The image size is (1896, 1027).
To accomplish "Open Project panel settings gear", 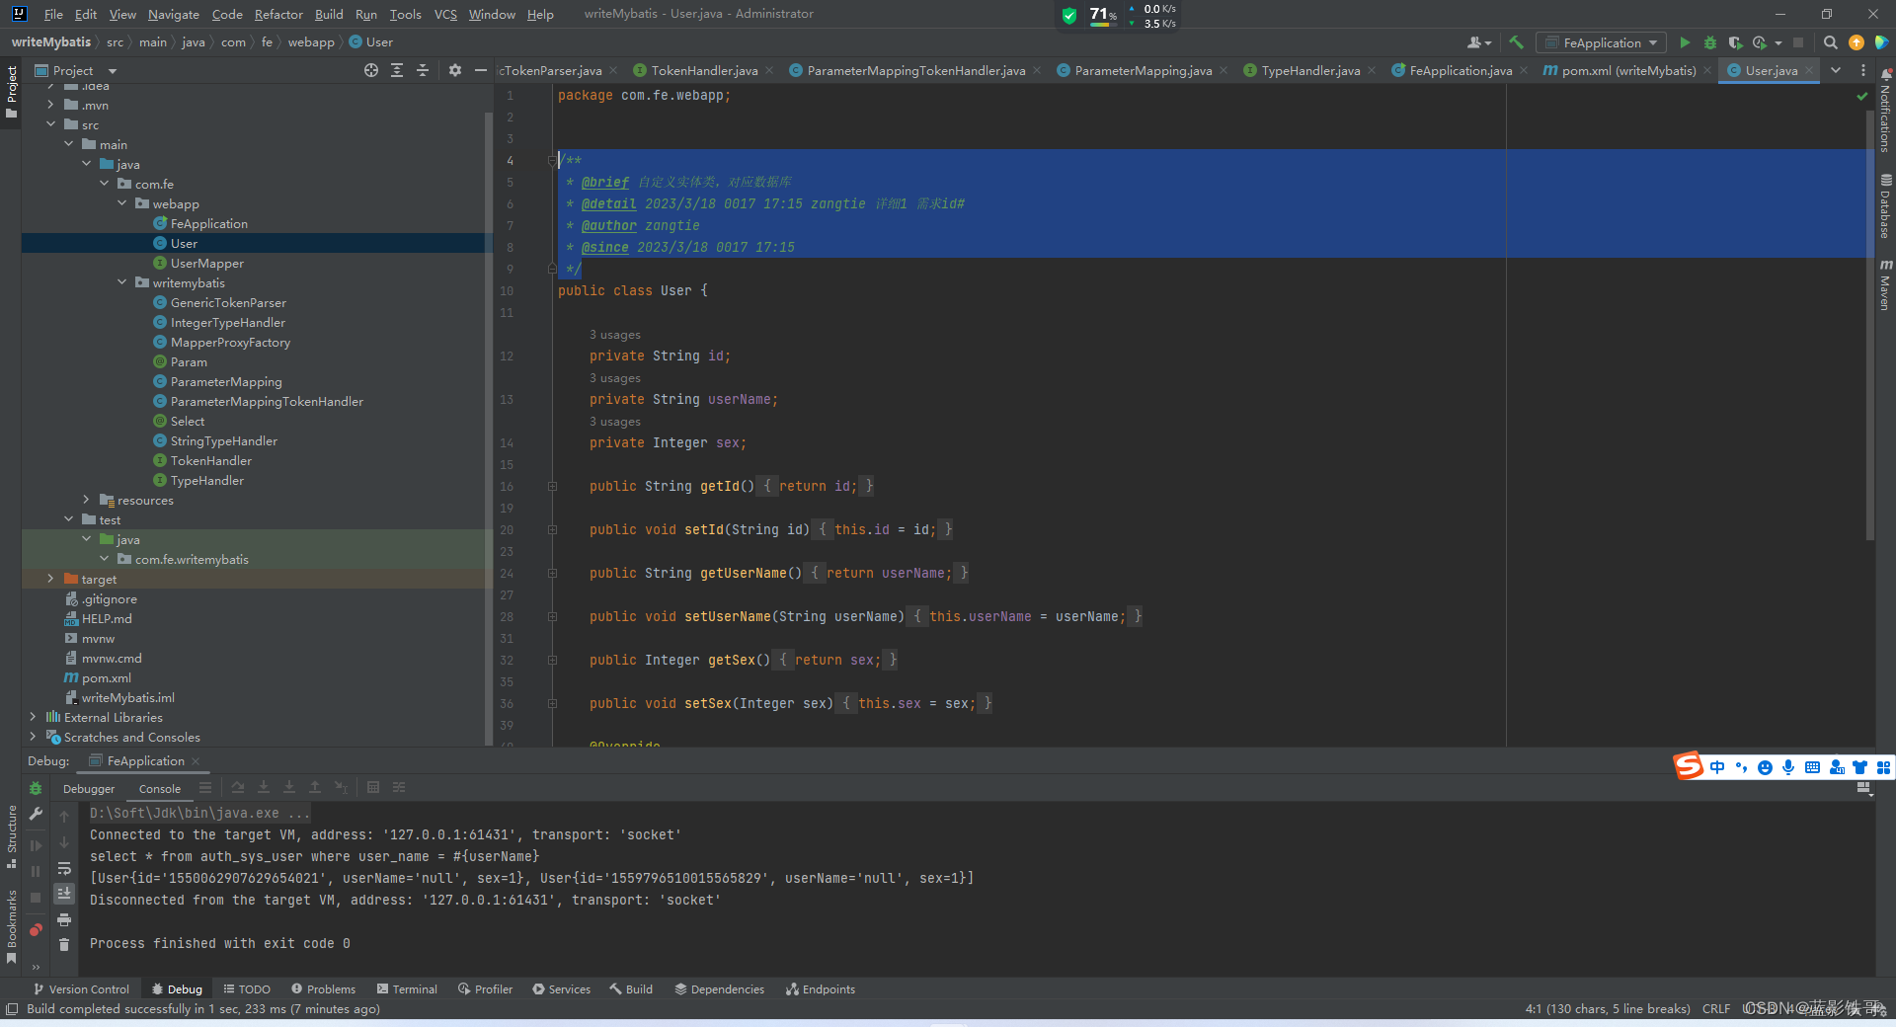I will click(x=455, y=70).
